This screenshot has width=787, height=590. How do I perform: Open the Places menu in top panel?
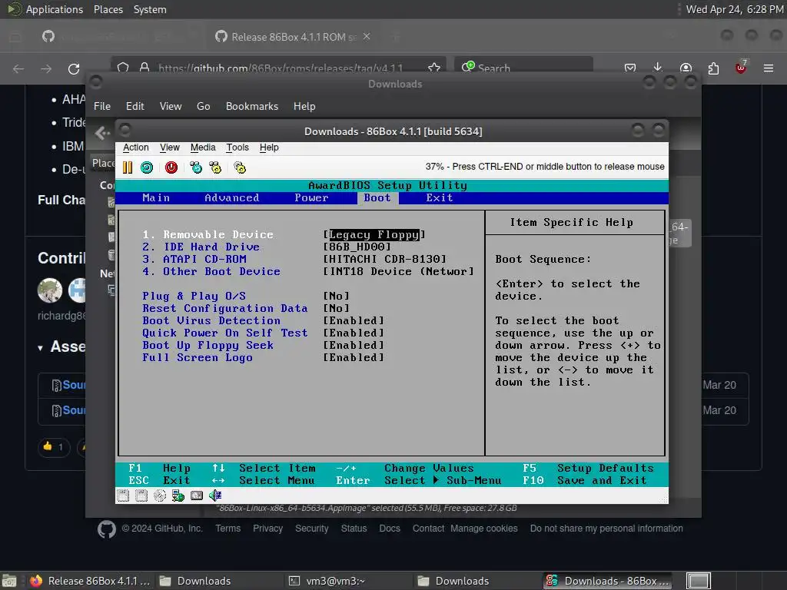(108, 9)
